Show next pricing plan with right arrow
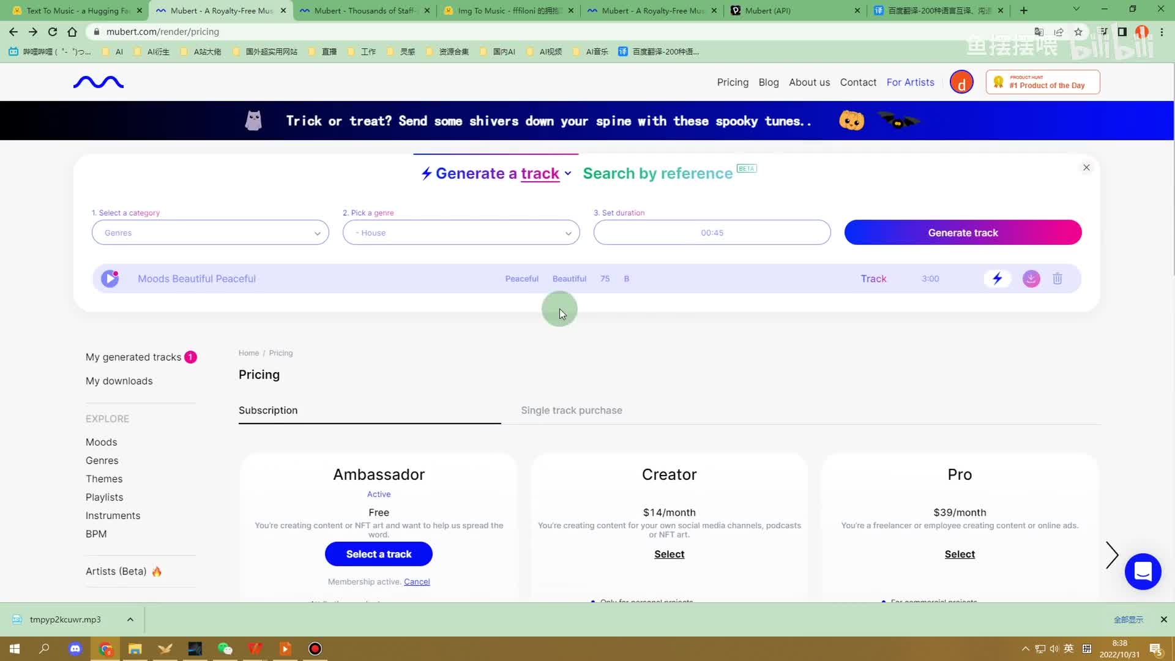This screenshot has height=661, width=1175. pos(1112,555)
